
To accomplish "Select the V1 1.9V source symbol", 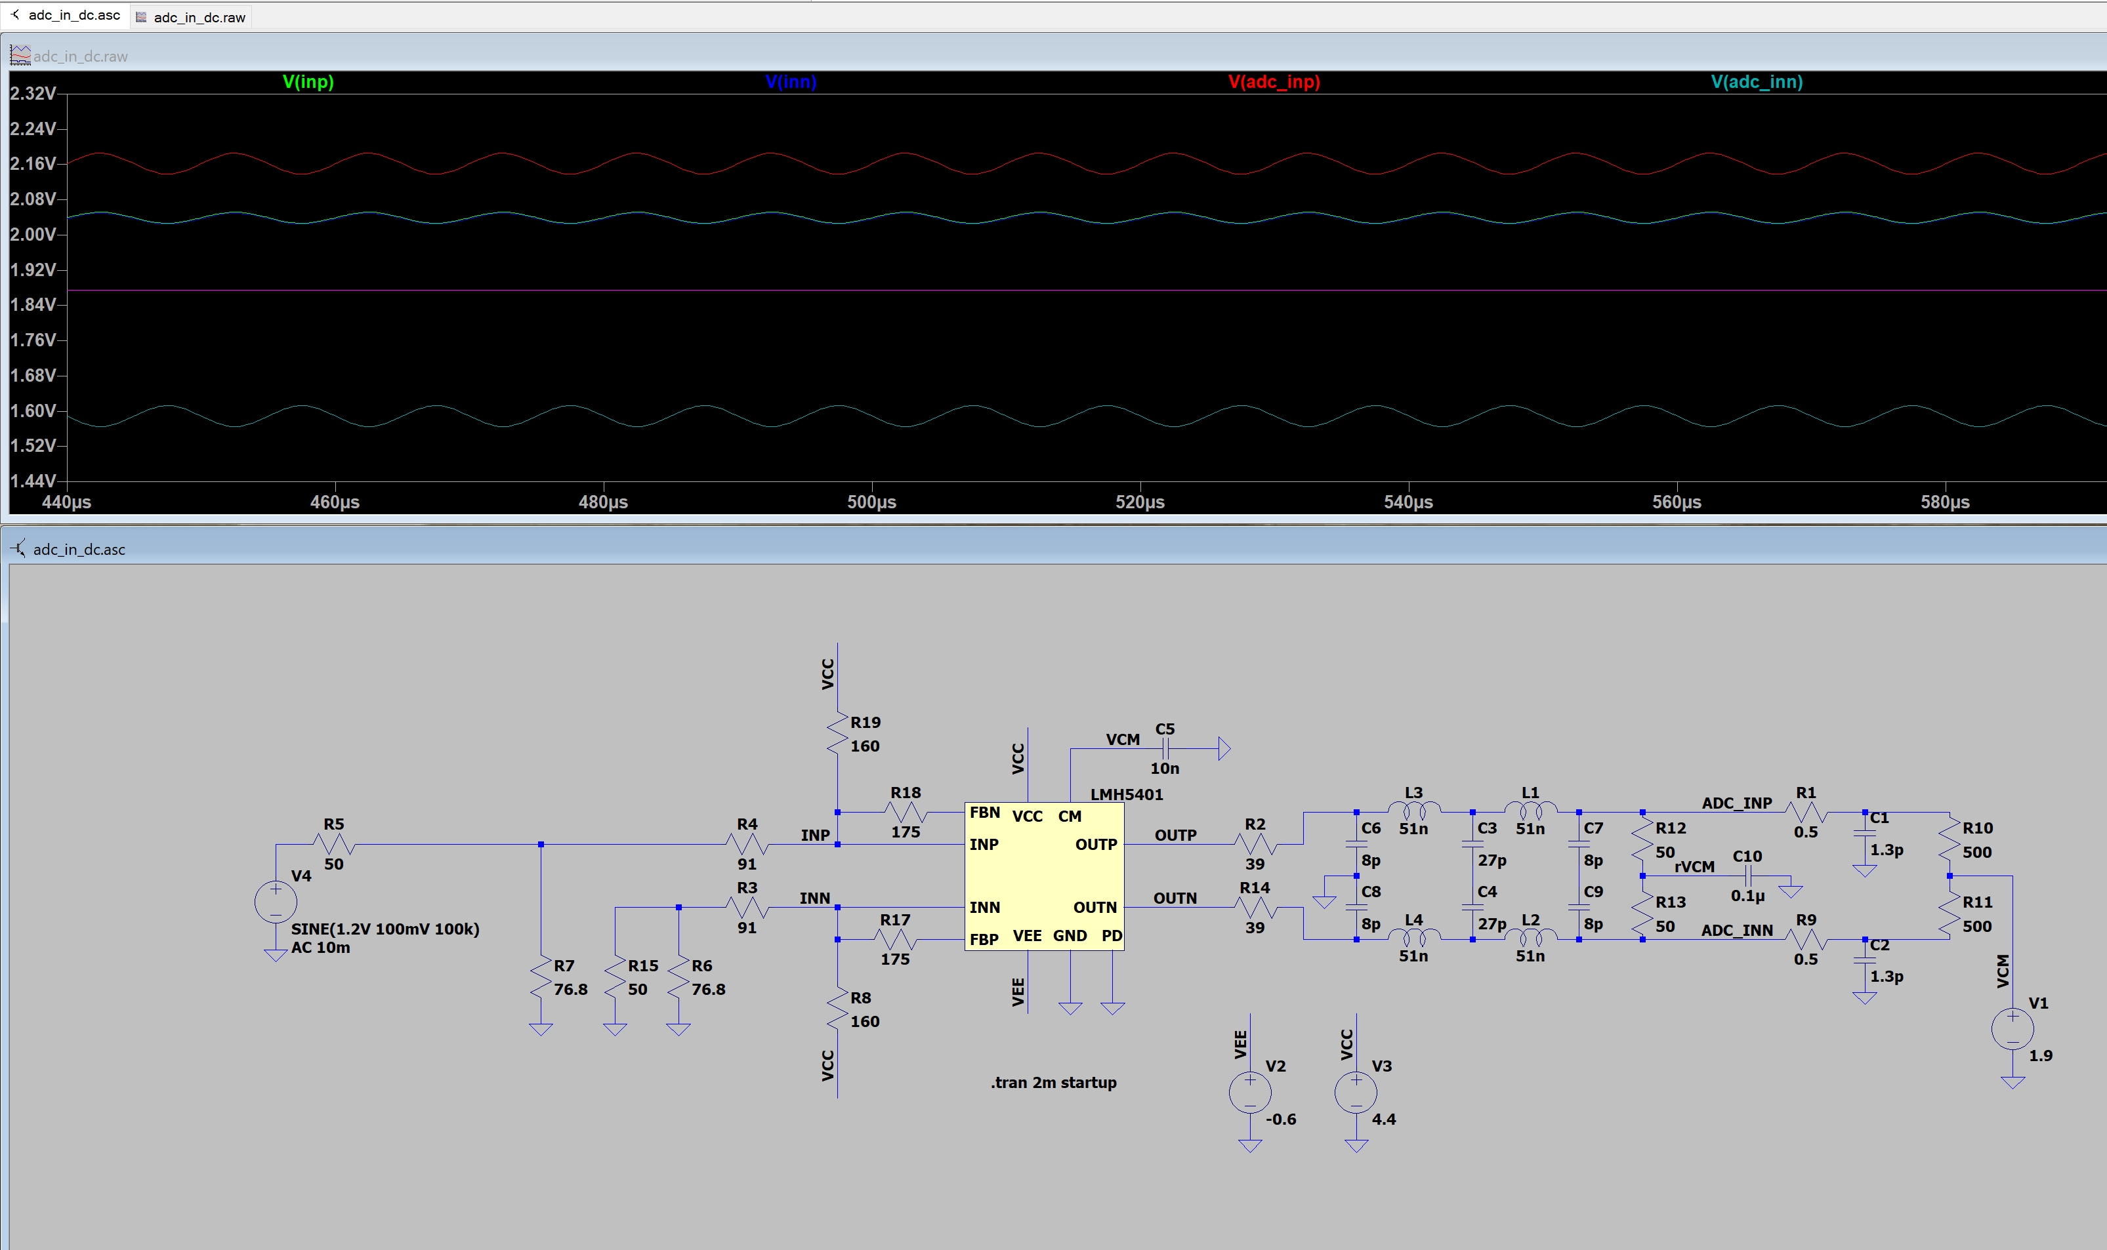I will pos(2012,1028).
